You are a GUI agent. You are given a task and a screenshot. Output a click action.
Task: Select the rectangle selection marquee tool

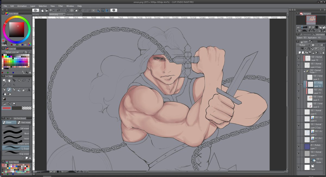pyautogui.click(x=9, y=85)
